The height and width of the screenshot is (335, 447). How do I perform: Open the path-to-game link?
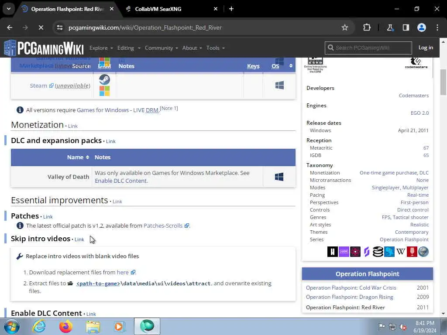(98, 284)
